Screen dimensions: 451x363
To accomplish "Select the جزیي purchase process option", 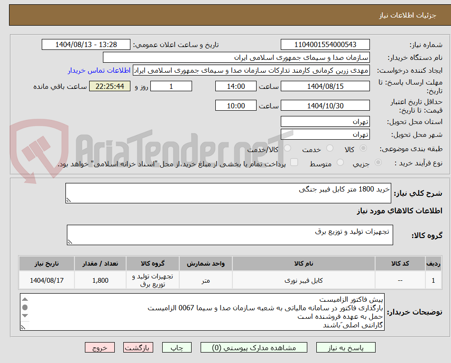I will [378, 162].
